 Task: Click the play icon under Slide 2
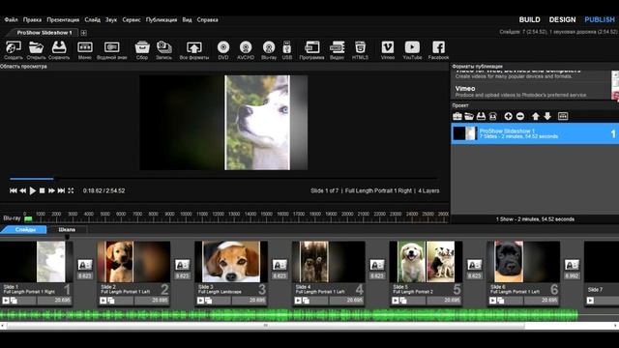pos(103,301)
